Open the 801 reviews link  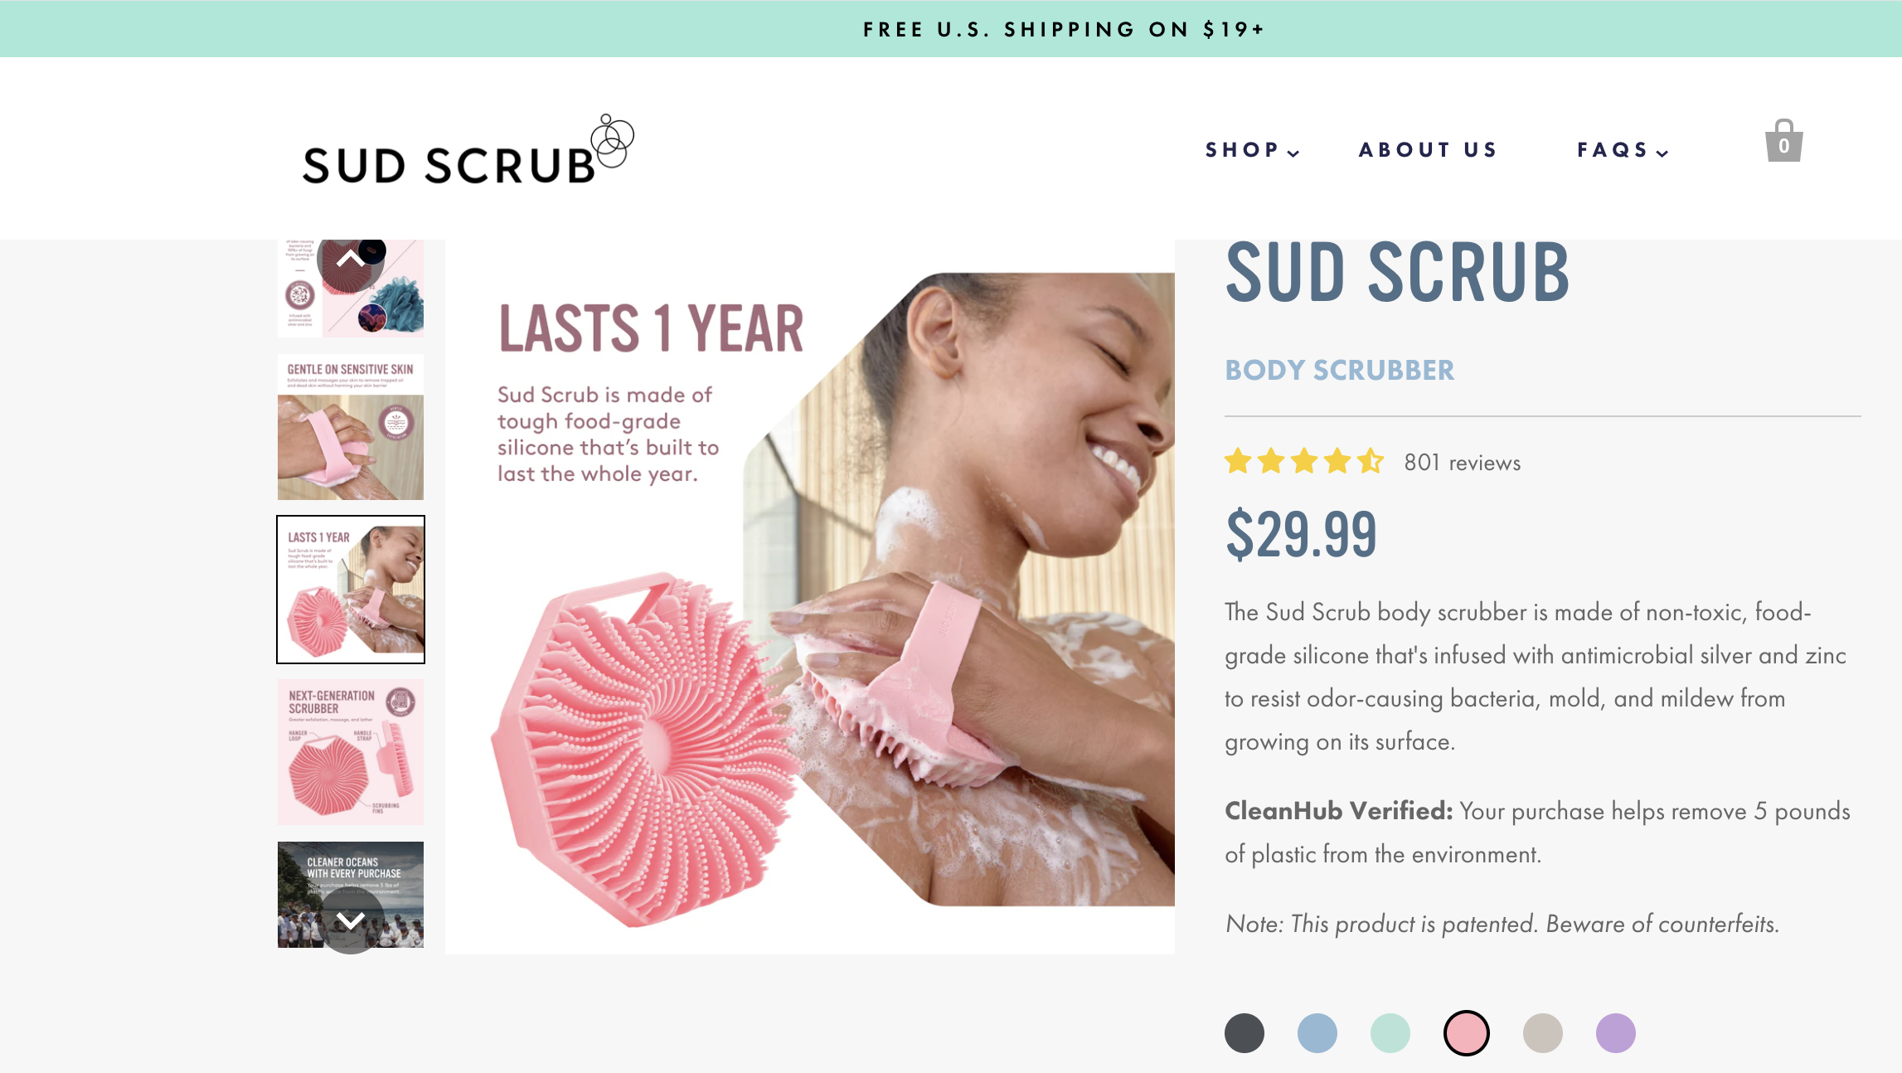click(1463, 463)
